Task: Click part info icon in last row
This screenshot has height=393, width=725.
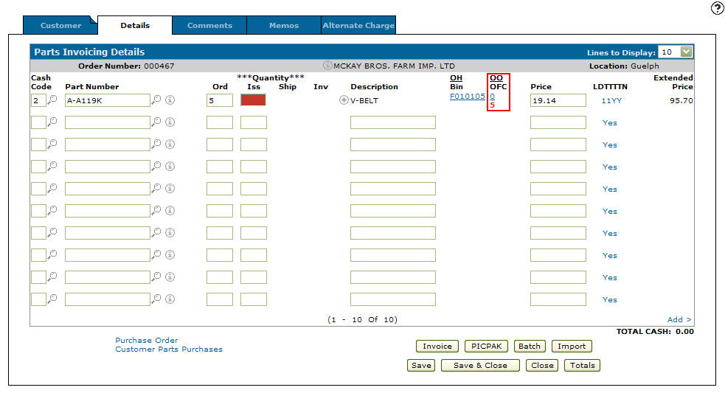Action: (x=170, y=299)
